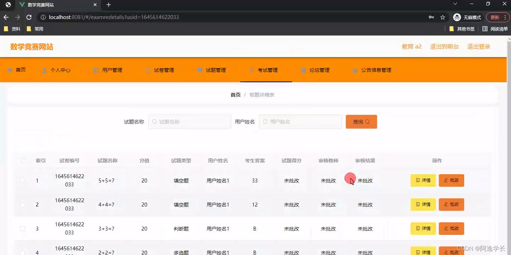This screenshot has height=255, width=511.
Task: Open the 阅读清单 reading list
Action: tap(495, 29)
